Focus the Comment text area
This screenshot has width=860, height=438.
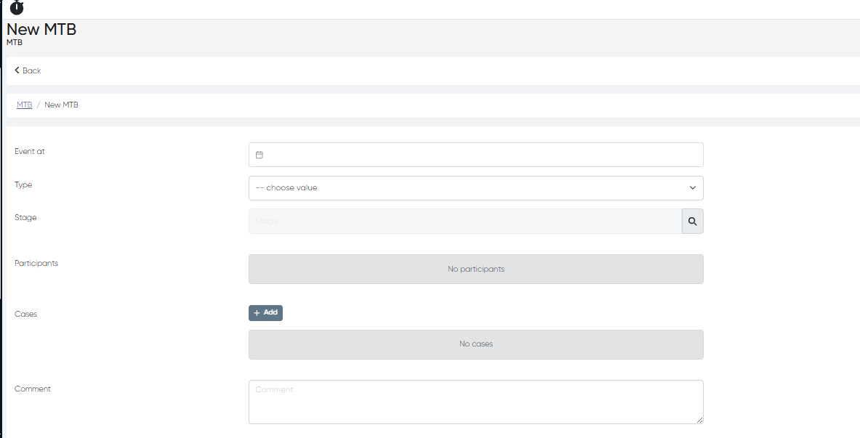(475, 402)
